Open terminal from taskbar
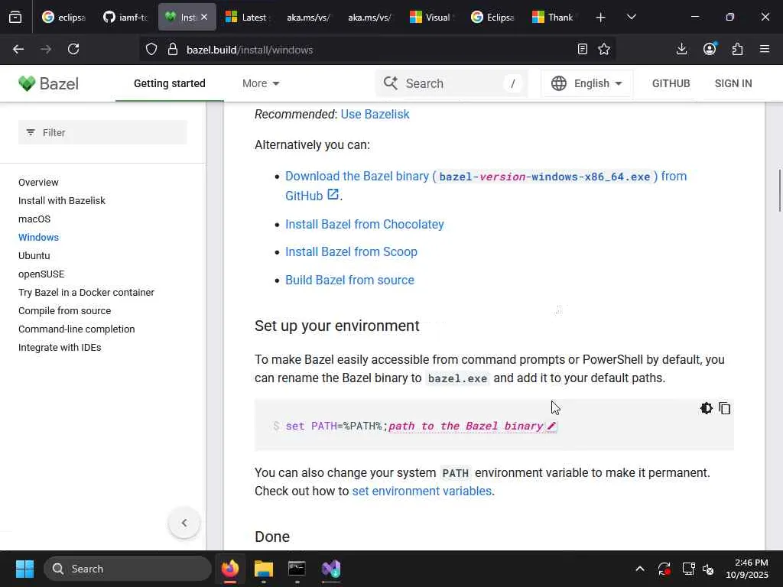 point(297,569)
